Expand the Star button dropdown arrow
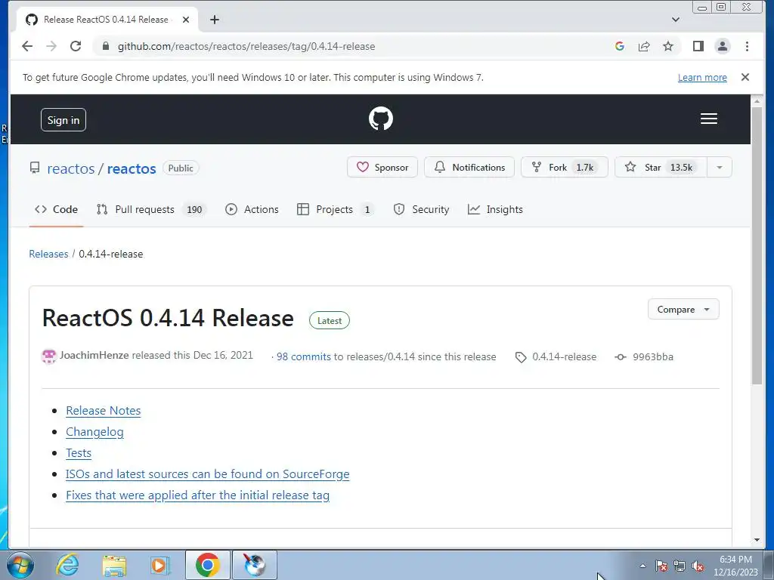The width and height of the screenshot is (774, 580). 720,168
